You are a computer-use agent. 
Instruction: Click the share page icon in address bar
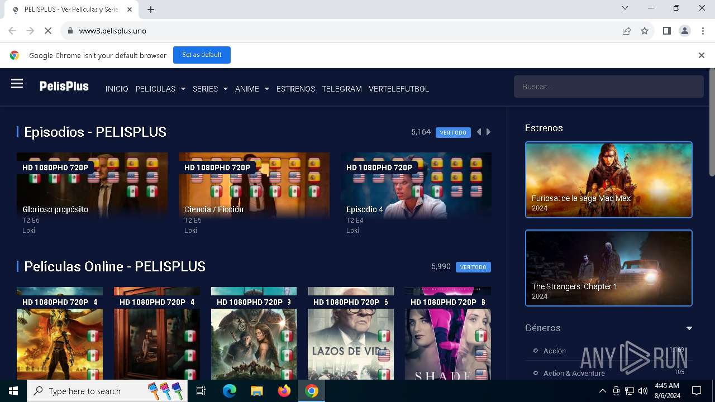627,31
